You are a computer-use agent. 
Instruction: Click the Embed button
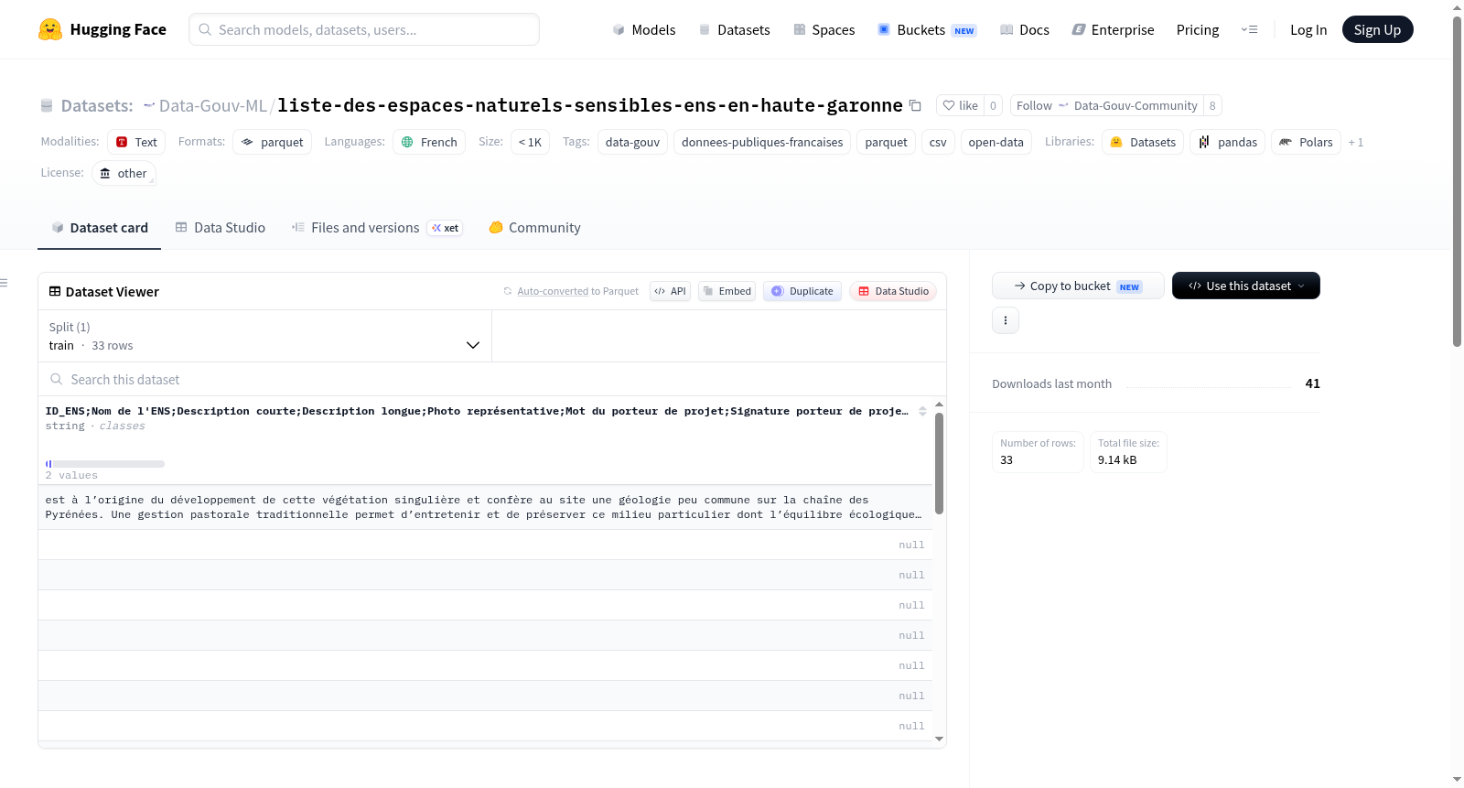click(727, 291)
